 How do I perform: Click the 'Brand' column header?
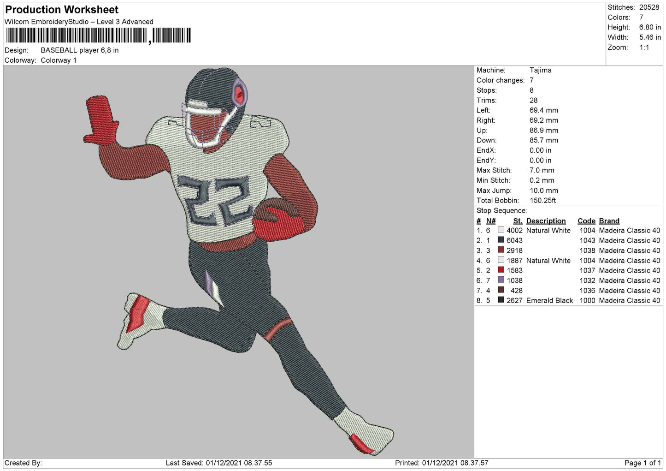coord(609,221)
